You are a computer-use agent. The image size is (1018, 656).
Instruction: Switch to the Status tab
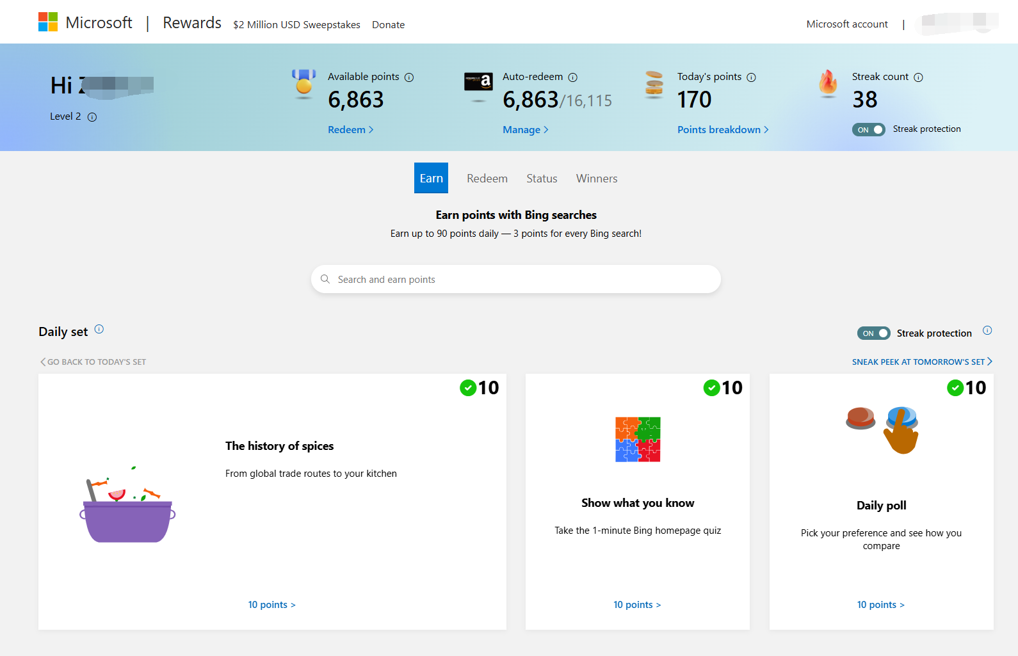[542, 179]
